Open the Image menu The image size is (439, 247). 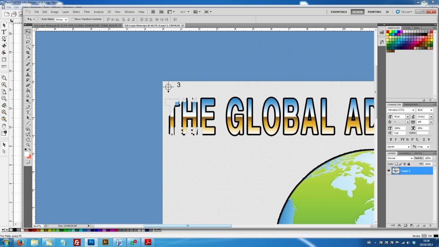point(54,12)
